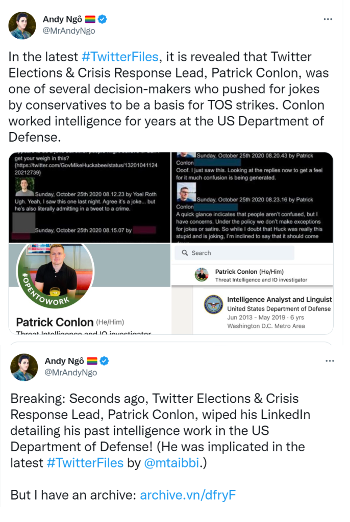Click rainbow flag emoji in first tweet name
The height and width of the screenshot is (522, 350).
click(90, 19)
